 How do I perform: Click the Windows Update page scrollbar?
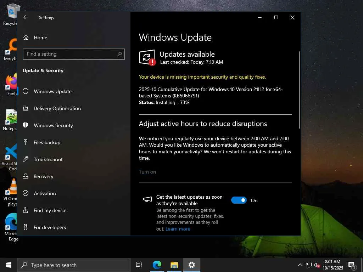pos(299,90)
